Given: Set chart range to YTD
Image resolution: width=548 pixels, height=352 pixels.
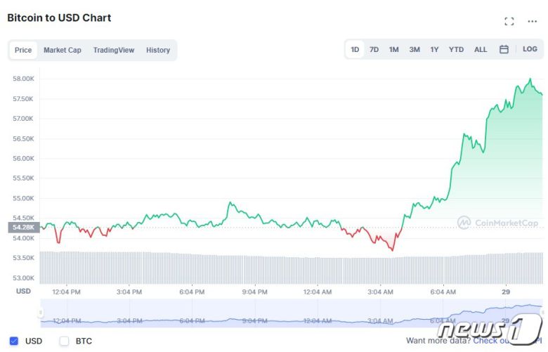Looking at the screenshot, I should (457, 49).
